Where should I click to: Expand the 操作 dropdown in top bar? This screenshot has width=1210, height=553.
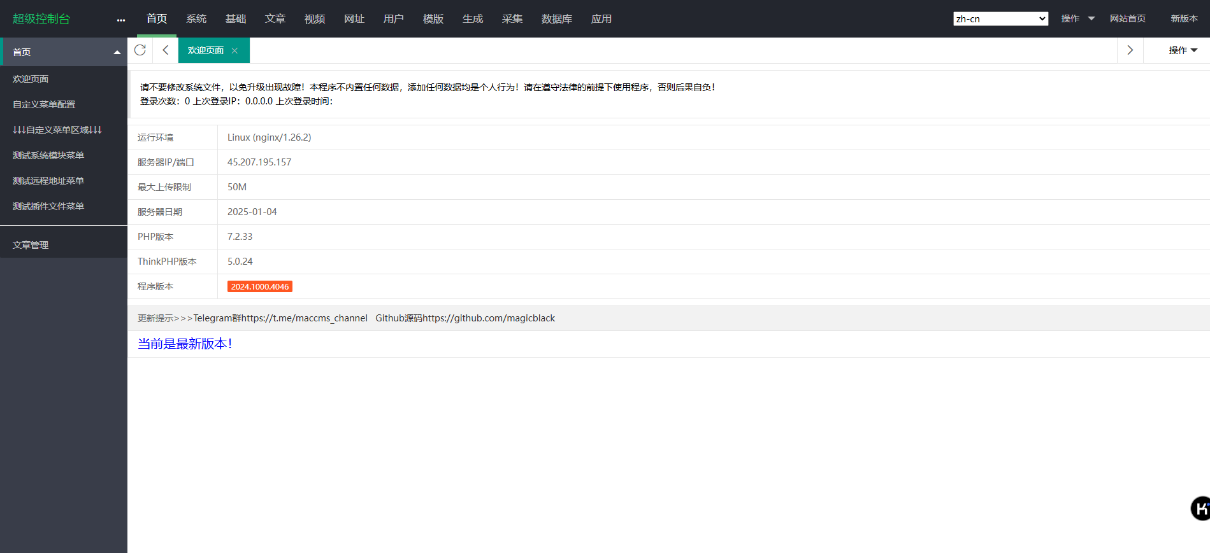coord(1077,19)
